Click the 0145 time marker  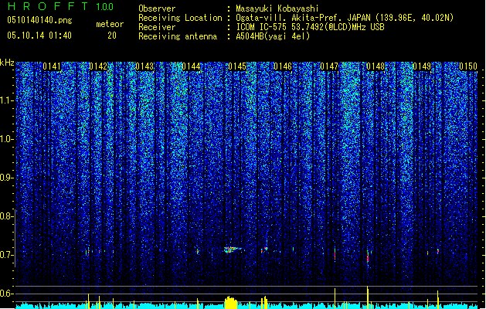(x=237, y=66)
